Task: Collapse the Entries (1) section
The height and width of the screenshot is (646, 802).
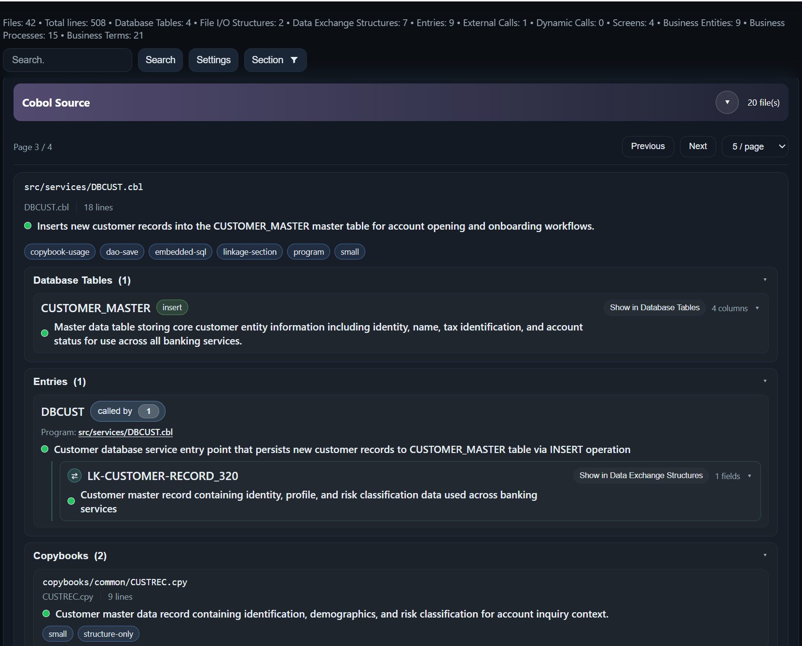Action: (x=765, y=381)
